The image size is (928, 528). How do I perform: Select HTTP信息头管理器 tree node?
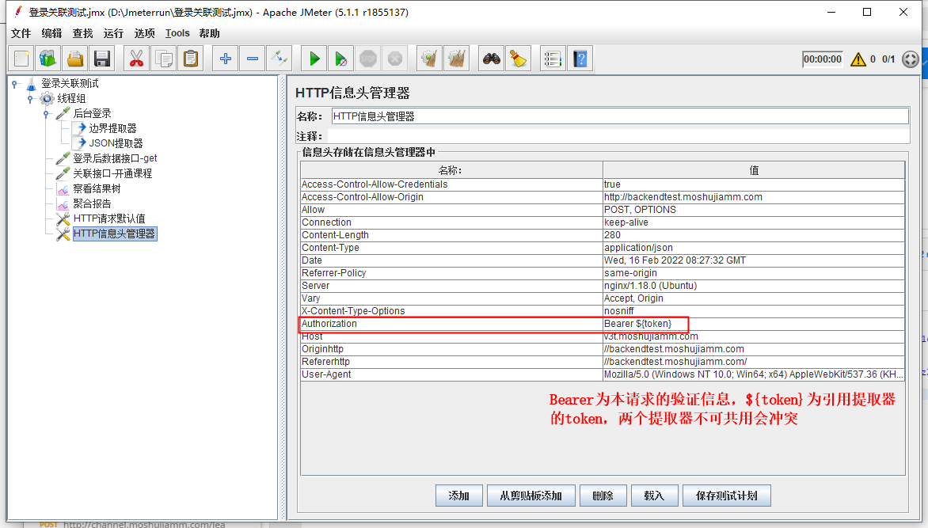click(114, 234)
